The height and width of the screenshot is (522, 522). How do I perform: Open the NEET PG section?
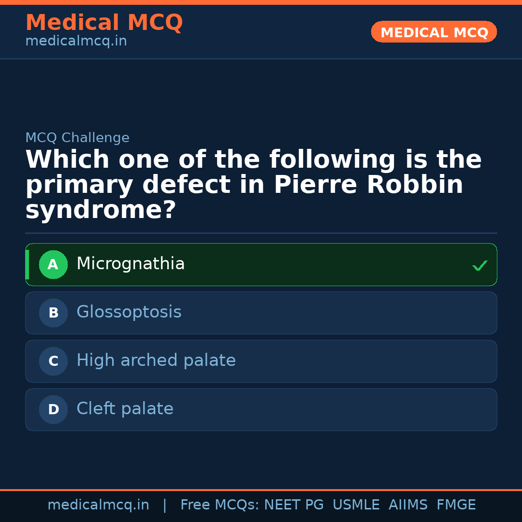tap(293, 505)
